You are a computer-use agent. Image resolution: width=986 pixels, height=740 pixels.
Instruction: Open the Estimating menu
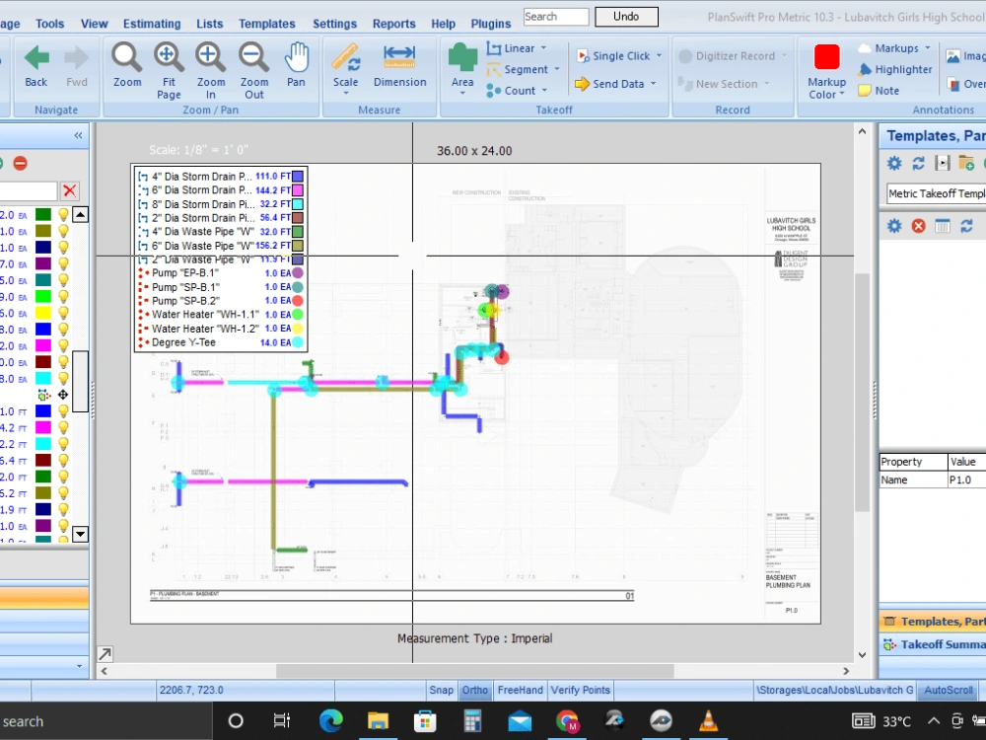(x=152, y=24)
